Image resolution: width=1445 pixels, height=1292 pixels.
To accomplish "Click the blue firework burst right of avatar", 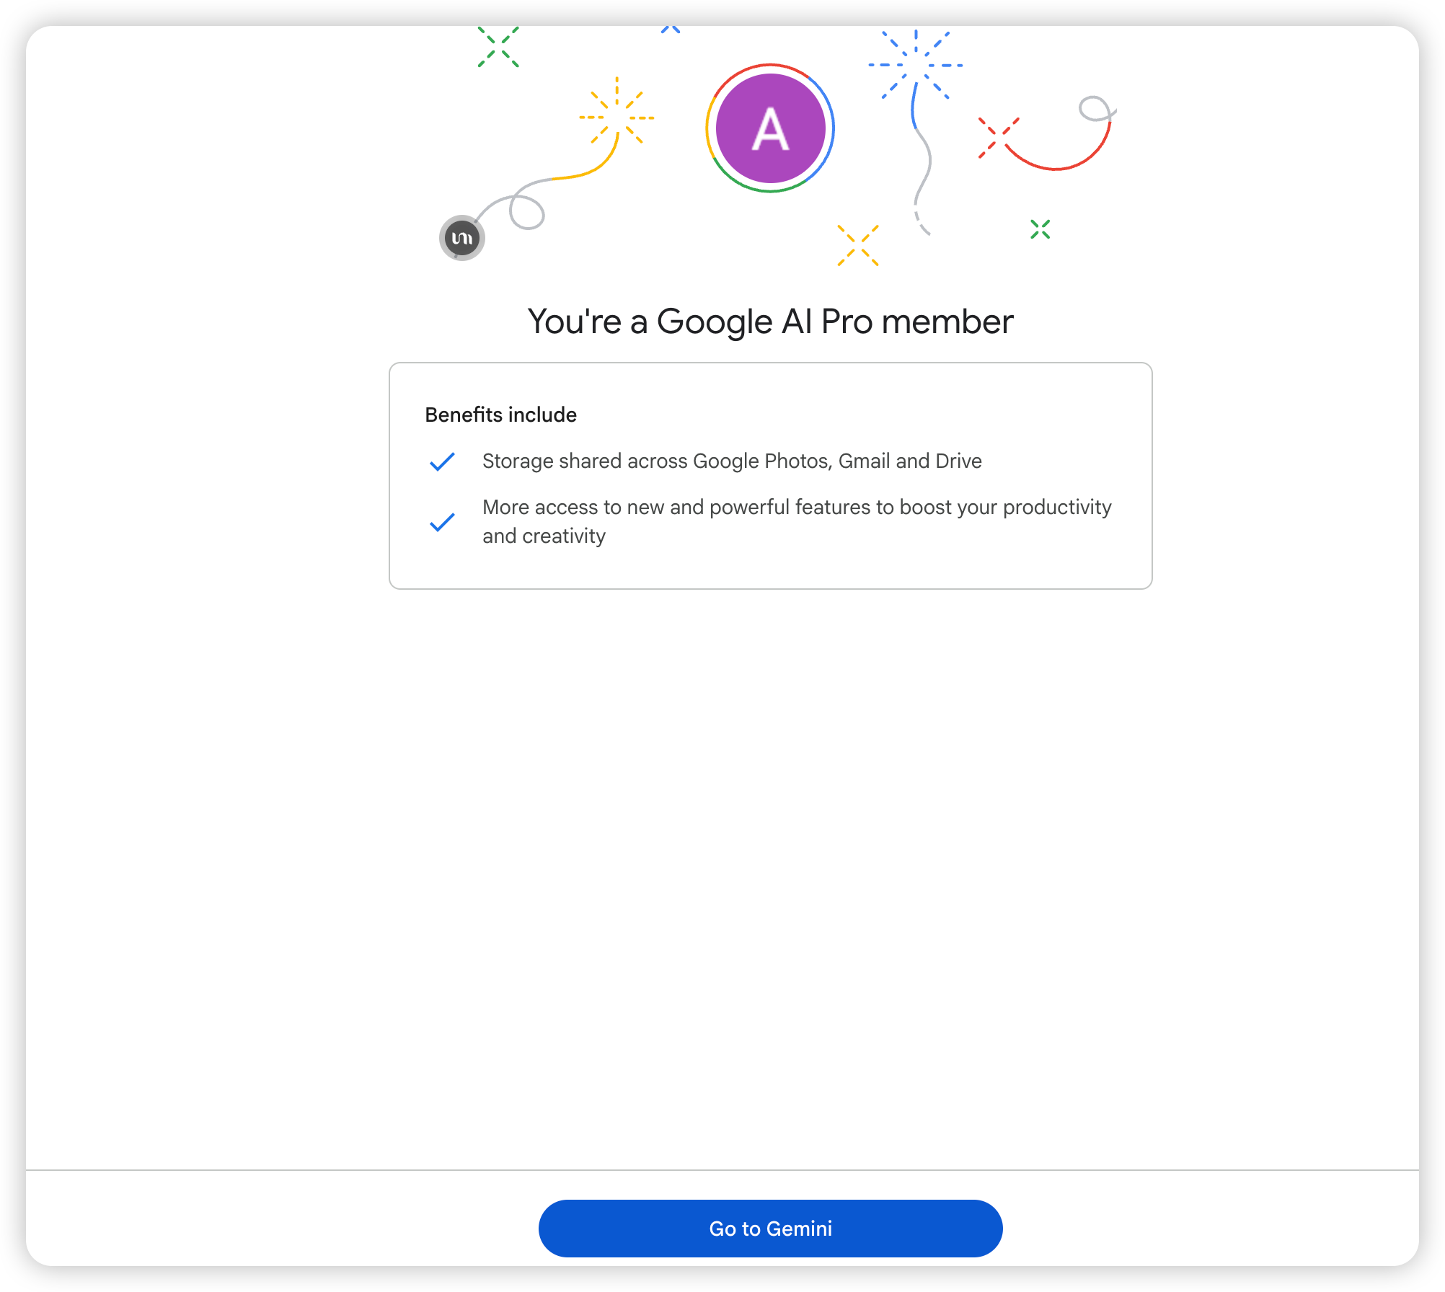I will coord(916,65).
